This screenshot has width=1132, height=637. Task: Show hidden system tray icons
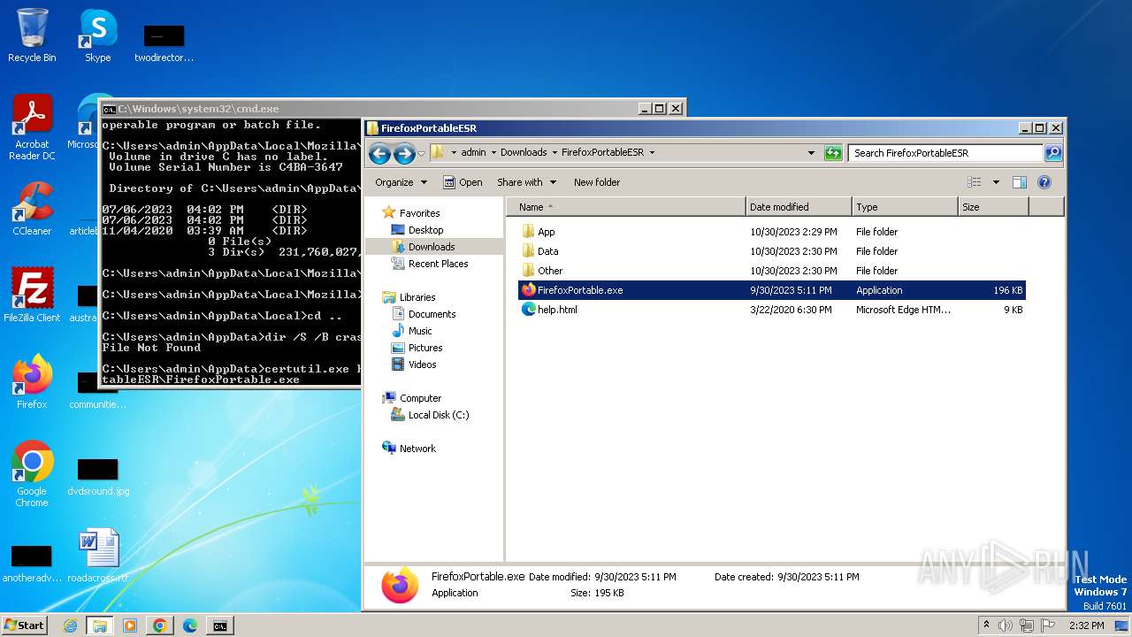[987, 625]
